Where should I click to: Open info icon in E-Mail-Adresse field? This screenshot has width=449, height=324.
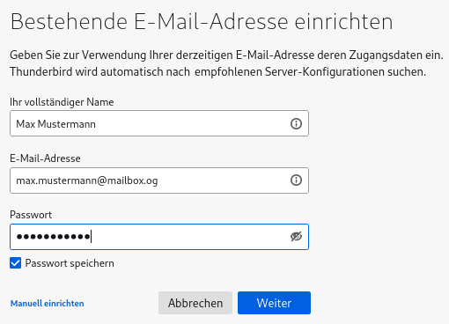[x=296, y=180]
